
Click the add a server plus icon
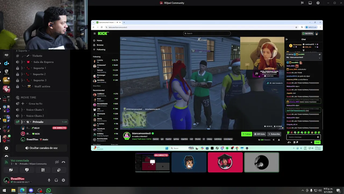point(6,148)
